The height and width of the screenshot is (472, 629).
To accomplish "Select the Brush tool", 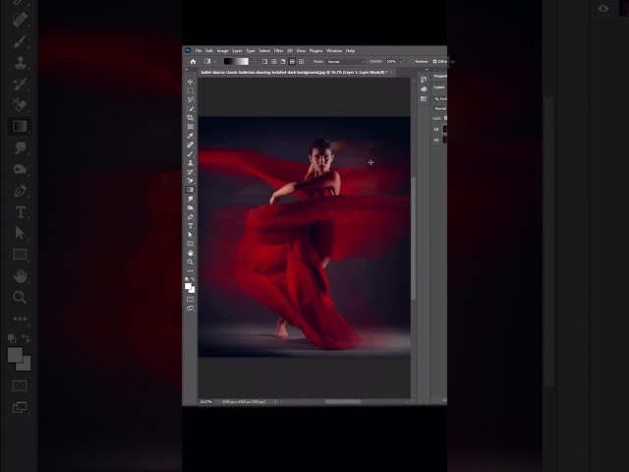I will [x=190, y=153].
